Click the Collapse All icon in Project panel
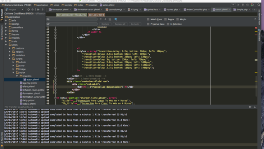The width and height of the screenshot is (264, 149). pos(33,9)
